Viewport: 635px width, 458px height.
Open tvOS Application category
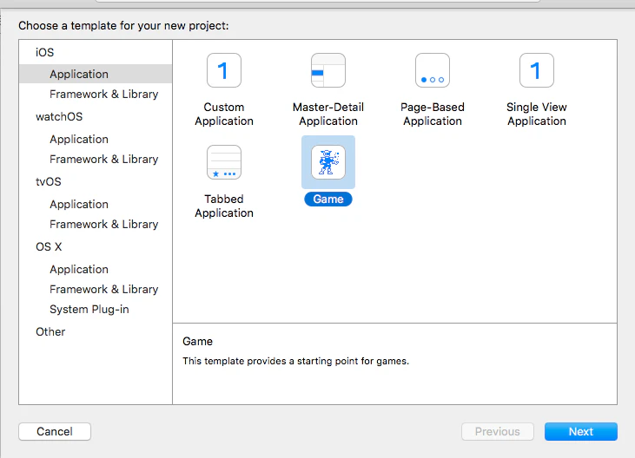(x=79, y=204)
